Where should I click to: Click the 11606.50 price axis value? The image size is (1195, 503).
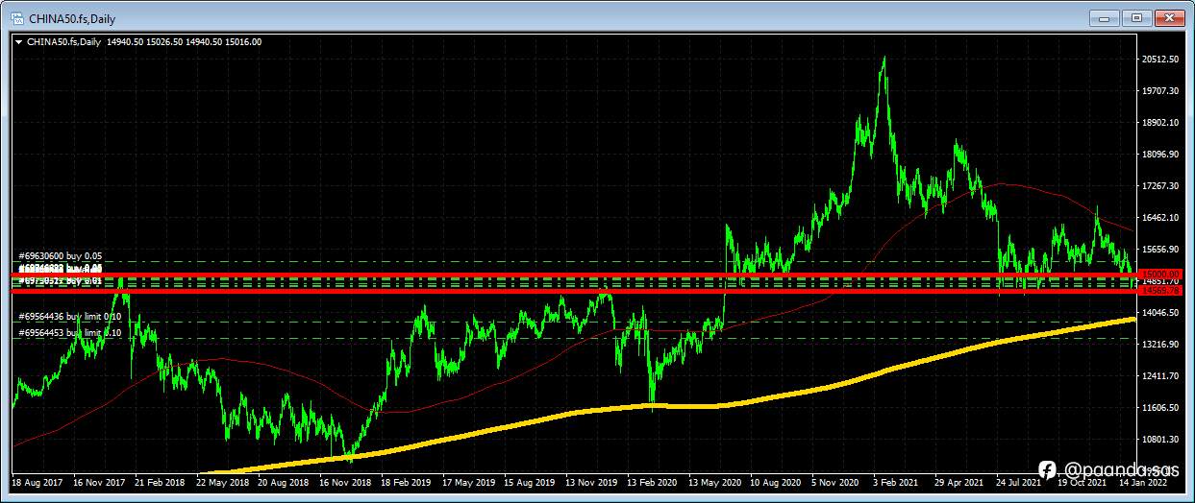coord(1159,408)
